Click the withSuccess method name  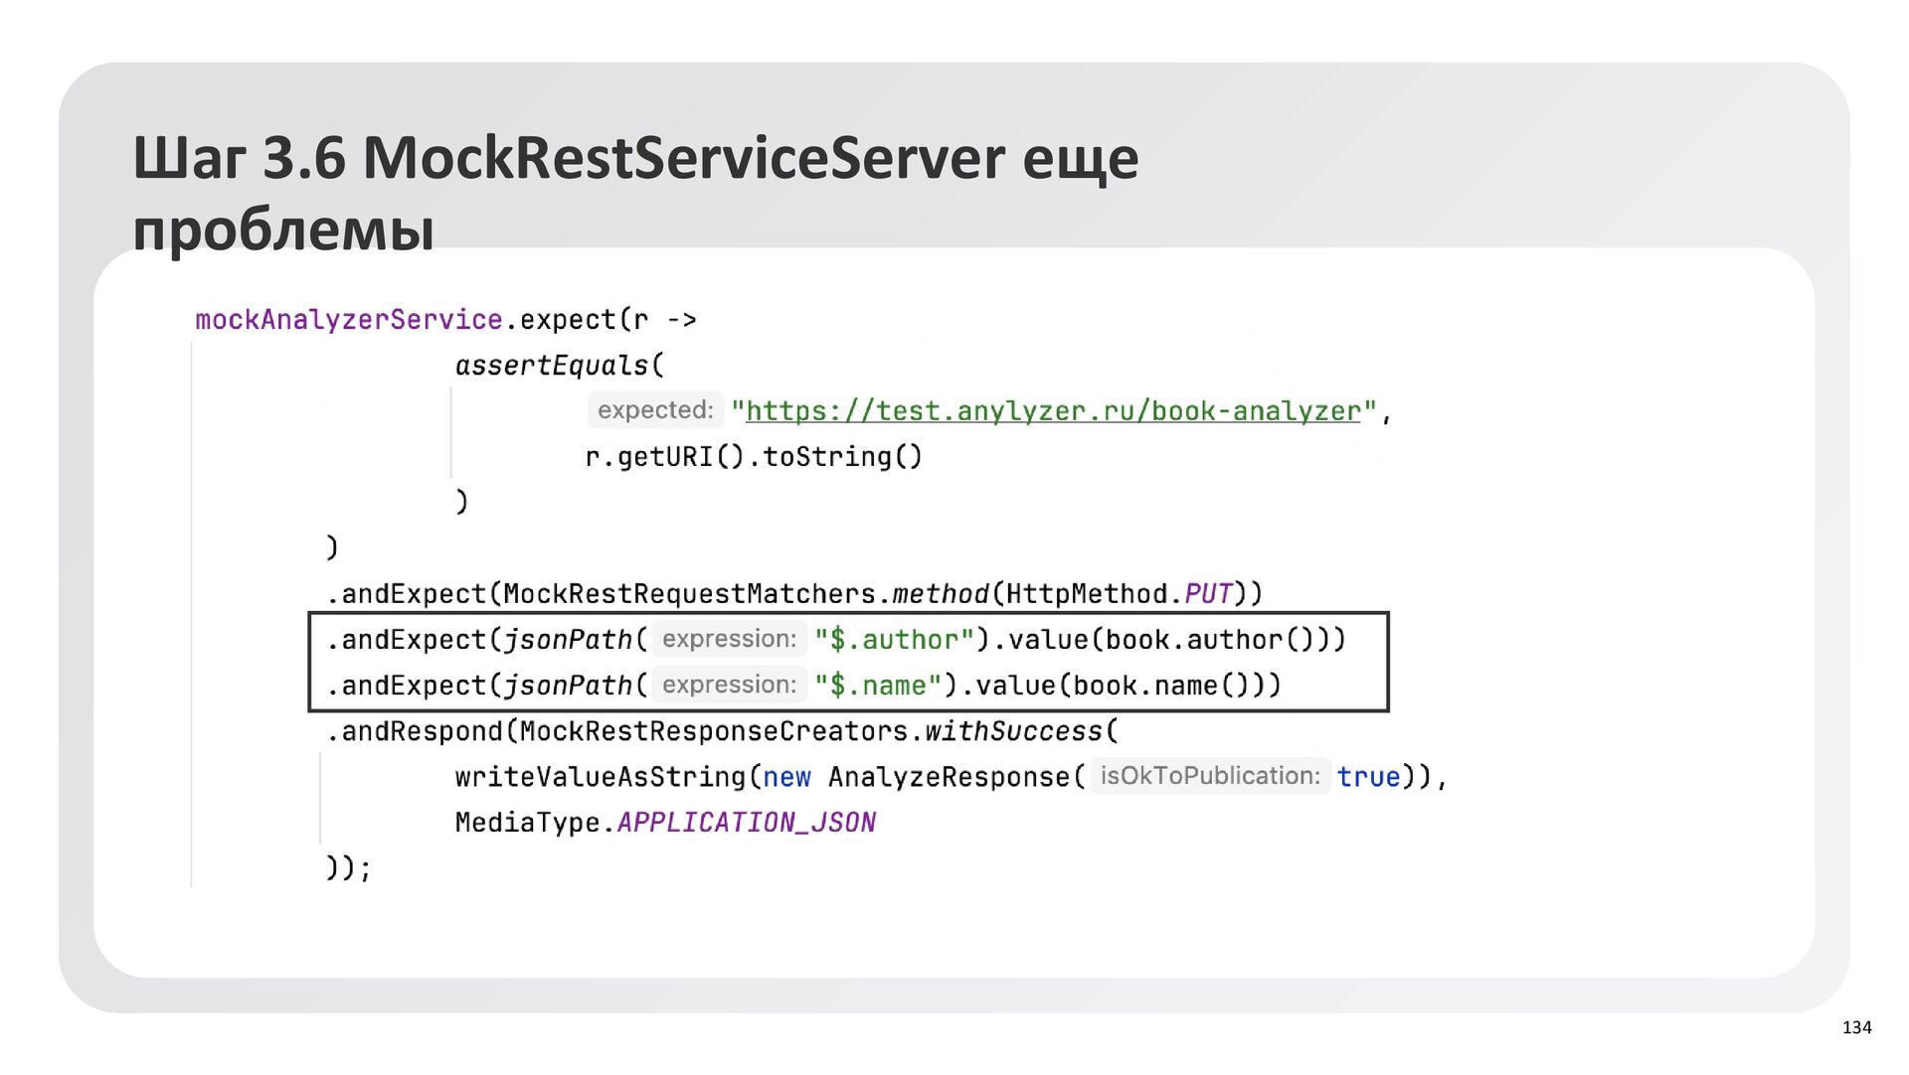(1013, 731)
